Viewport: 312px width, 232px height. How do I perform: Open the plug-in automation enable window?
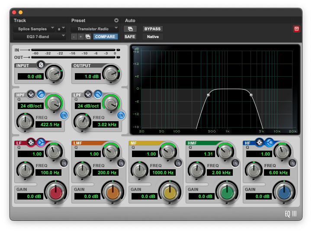pos(130,29)
